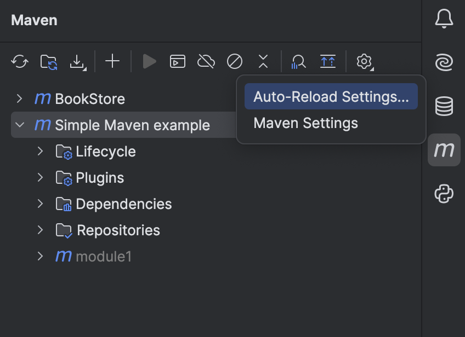Open the Dependency Analyzer

click(298, 62)
